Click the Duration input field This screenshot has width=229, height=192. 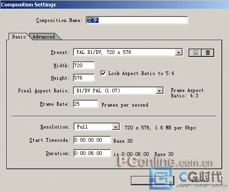92,153
